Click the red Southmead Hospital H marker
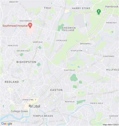Screen dimensions: 119x126 pyautogui.click(x=30, y=25)
